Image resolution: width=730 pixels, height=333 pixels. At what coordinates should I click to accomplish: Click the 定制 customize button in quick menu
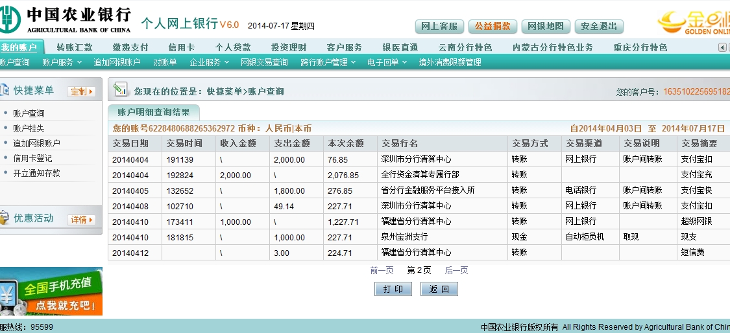82,91
